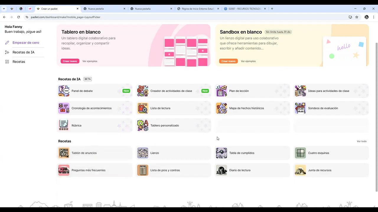Click the "Sin límite hasta 31 dic" badge

278,32
